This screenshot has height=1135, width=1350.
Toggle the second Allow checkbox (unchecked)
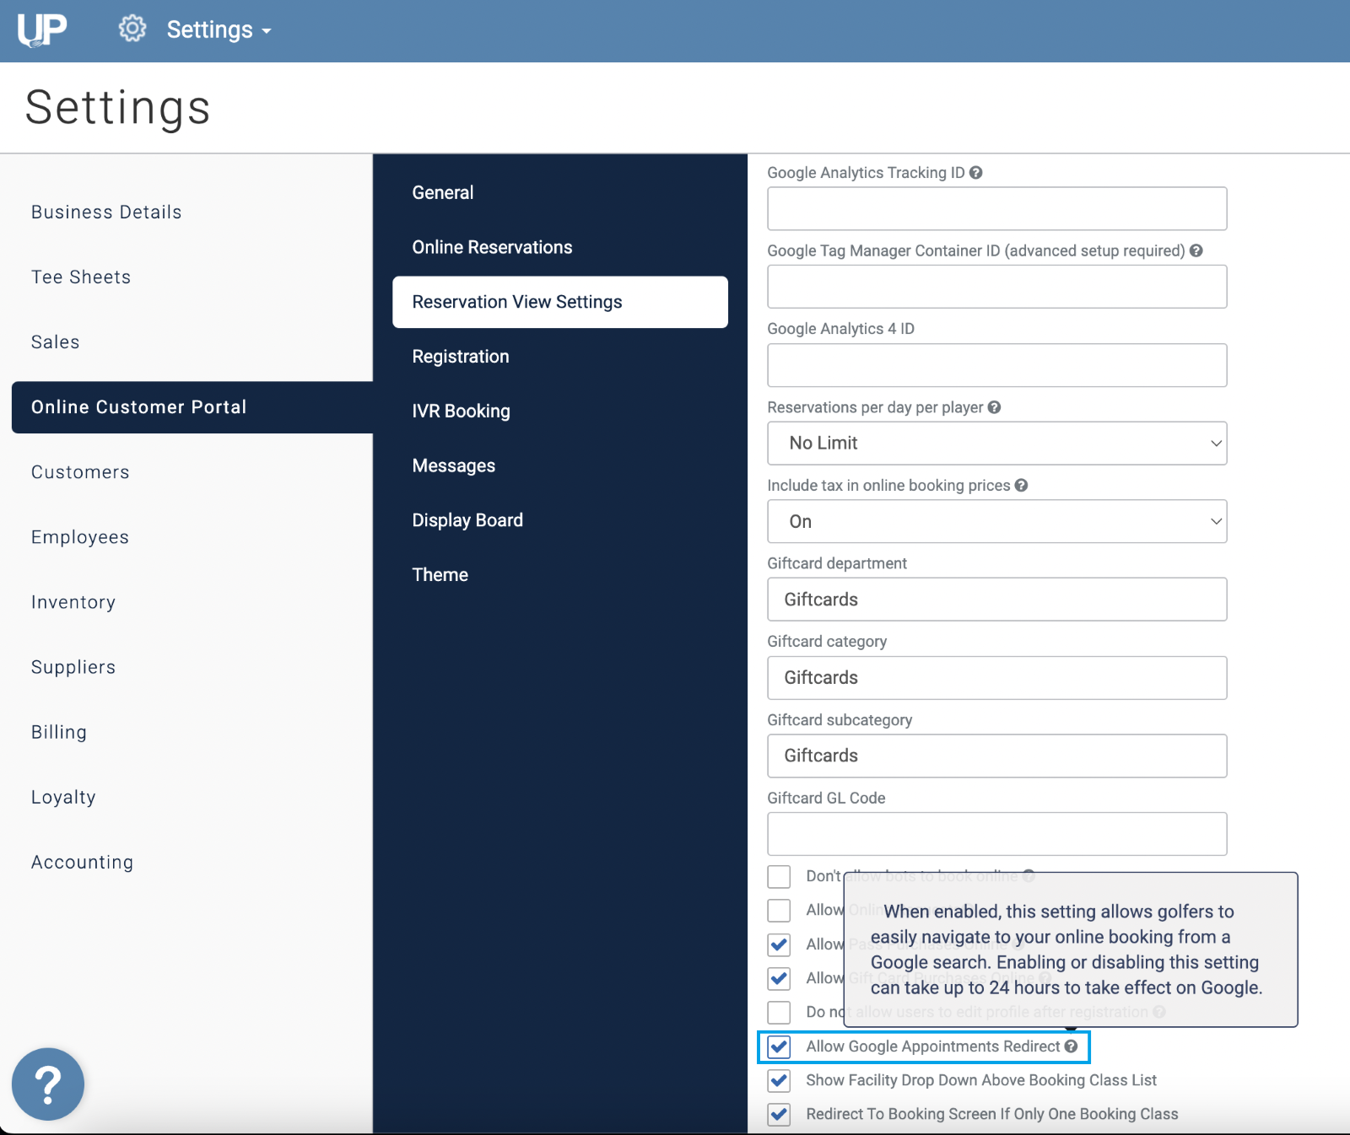click(780, 911)
